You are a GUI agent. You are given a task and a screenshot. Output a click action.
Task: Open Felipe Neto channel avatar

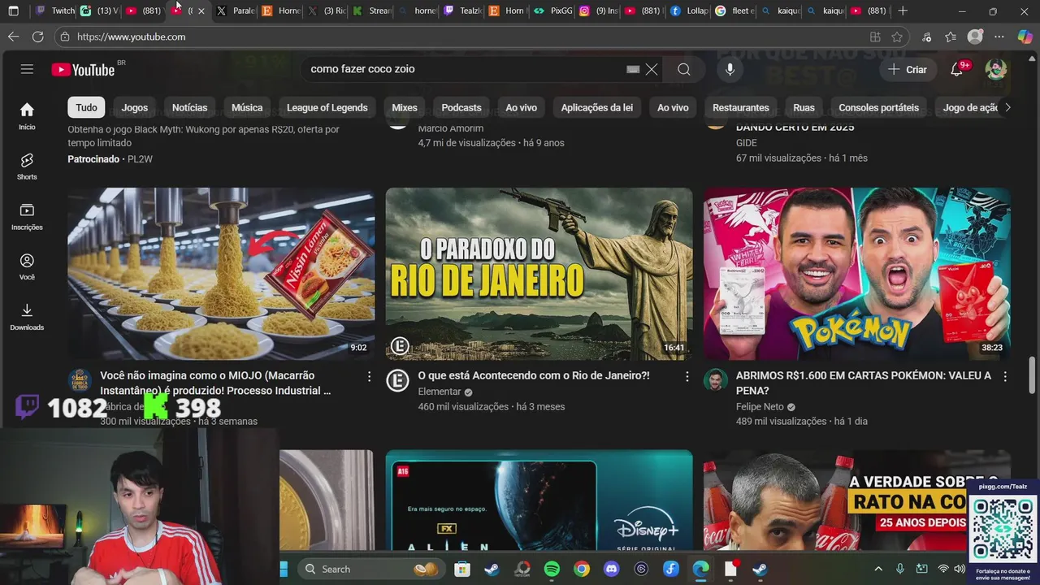point(715,379)
